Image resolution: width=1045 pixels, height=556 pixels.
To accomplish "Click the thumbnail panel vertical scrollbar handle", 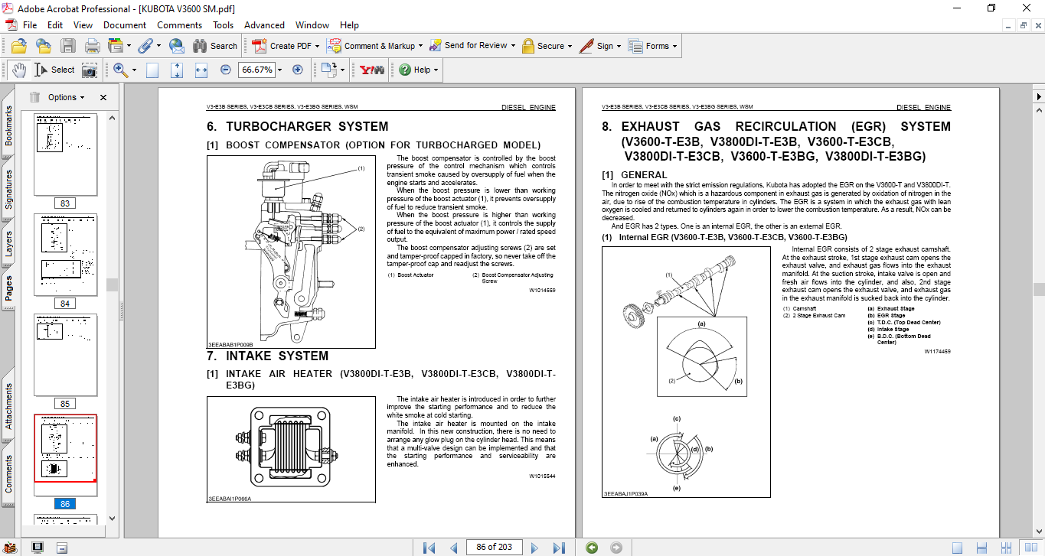I will point(112,285).
